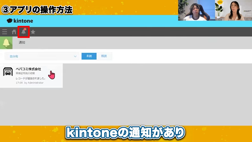The width and height of the screenshot is (252, 142).
Task: Open the notification bell in toolbar
Action: tap(24, 32)
